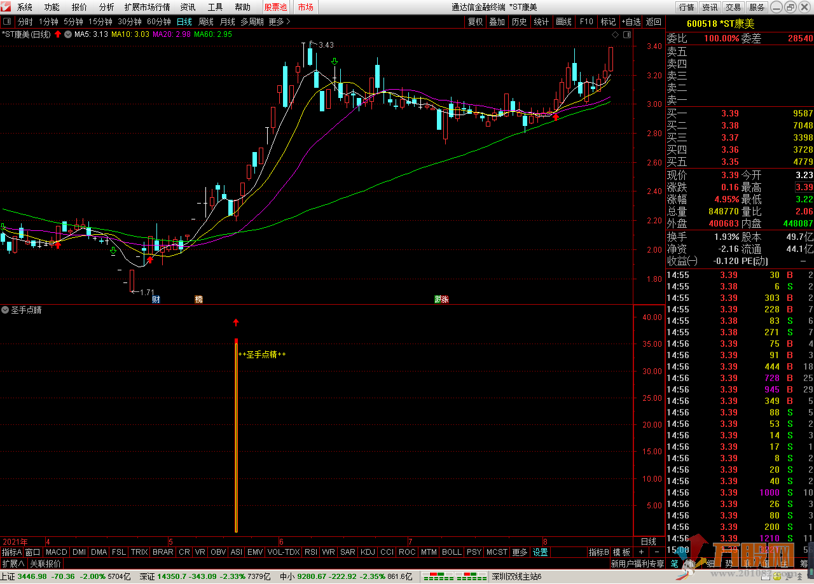Open the 模板 template selector

621,552
